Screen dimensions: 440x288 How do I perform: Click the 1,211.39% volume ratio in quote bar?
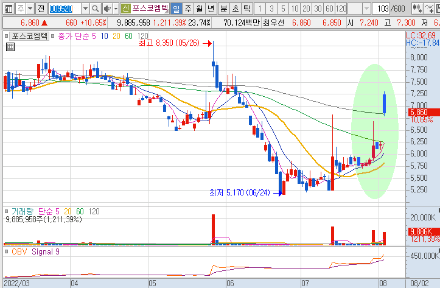(x=170, y=23)
